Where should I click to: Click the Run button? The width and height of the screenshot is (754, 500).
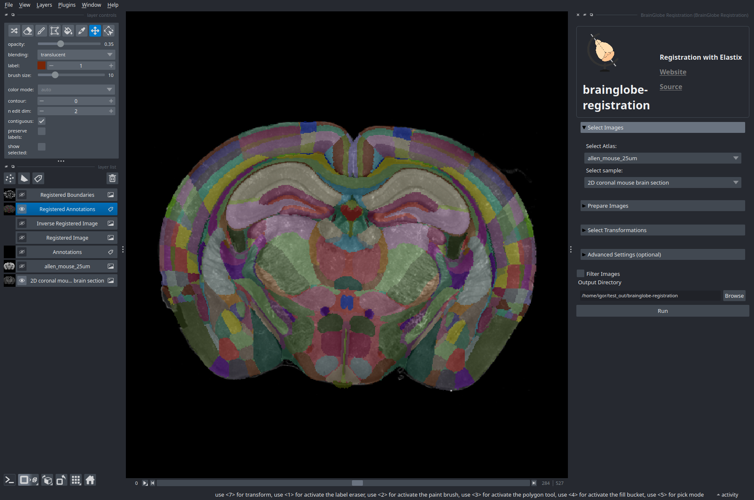click(662, 311)
